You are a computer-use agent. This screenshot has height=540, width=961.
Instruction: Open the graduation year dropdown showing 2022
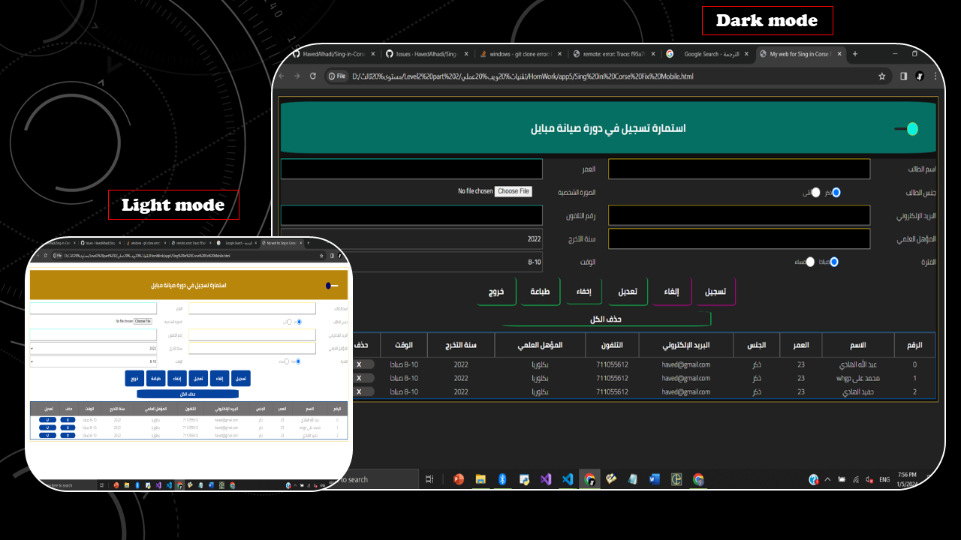(448, 239)
